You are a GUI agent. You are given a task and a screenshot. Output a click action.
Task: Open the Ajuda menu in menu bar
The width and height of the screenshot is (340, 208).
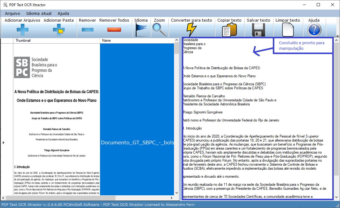(x=63, y=13)
